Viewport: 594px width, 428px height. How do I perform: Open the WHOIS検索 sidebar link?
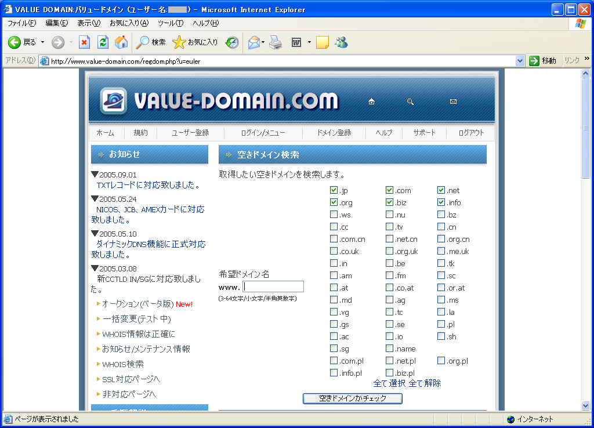tap(123, 364)
